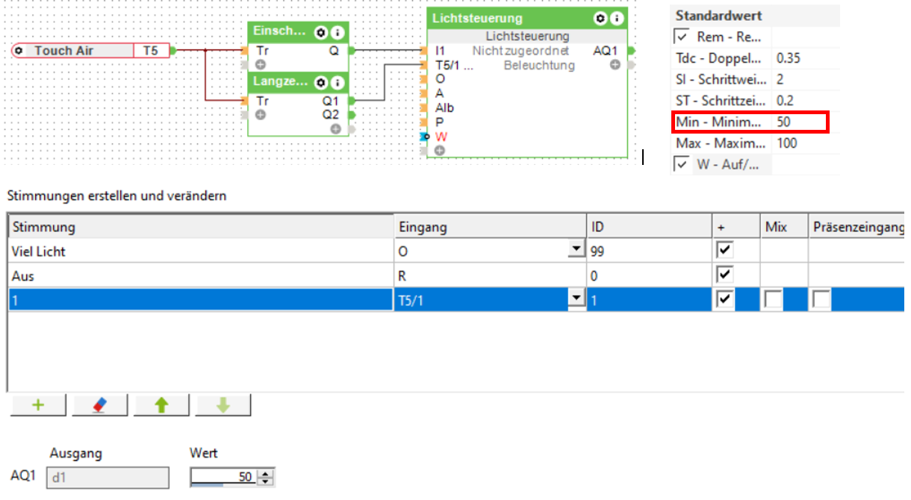Screen dimensions: 911x500
Task: Show info icon on Einsch... block
Action: [338, 32]
